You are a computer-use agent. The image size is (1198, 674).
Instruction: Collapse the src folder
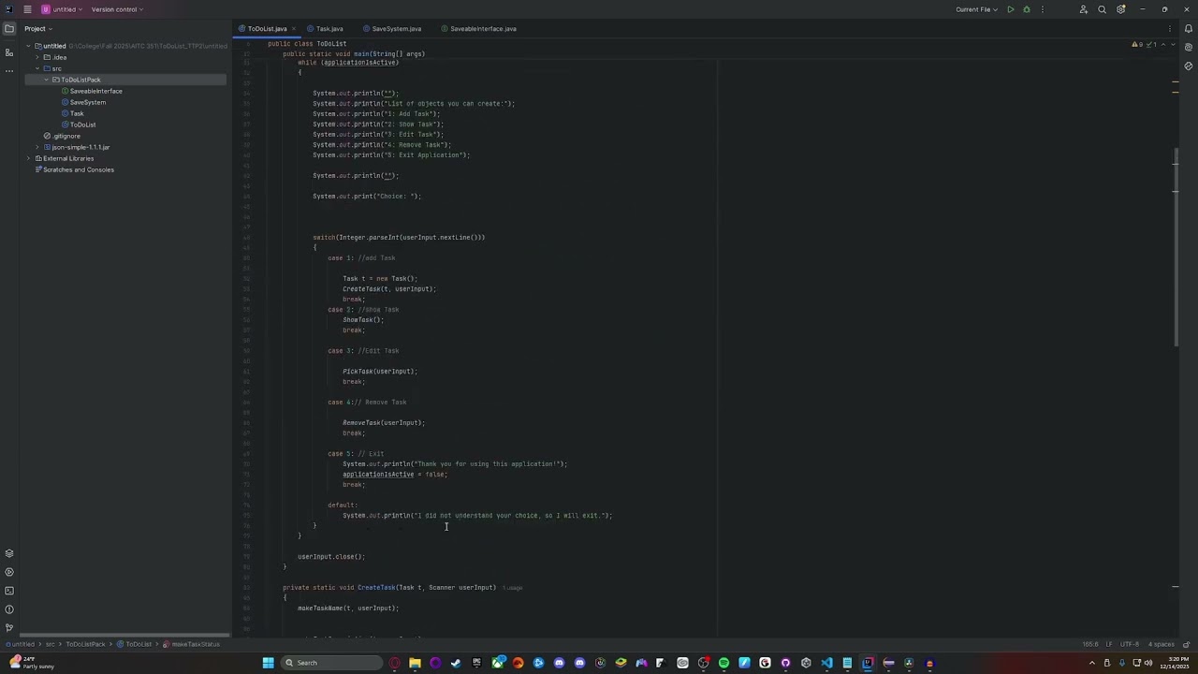tap(37, 68)
